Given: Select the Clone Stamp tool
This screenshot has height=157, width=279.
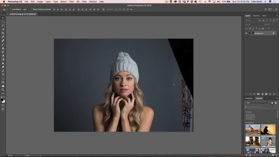Looking at the screenshot, I should point(3,48).
